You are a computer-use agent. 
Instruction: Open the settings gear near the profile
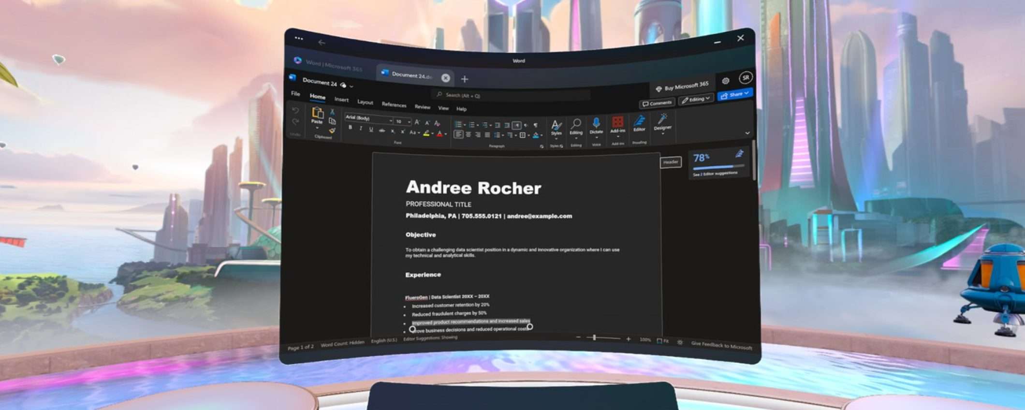(x=725, y=81)
